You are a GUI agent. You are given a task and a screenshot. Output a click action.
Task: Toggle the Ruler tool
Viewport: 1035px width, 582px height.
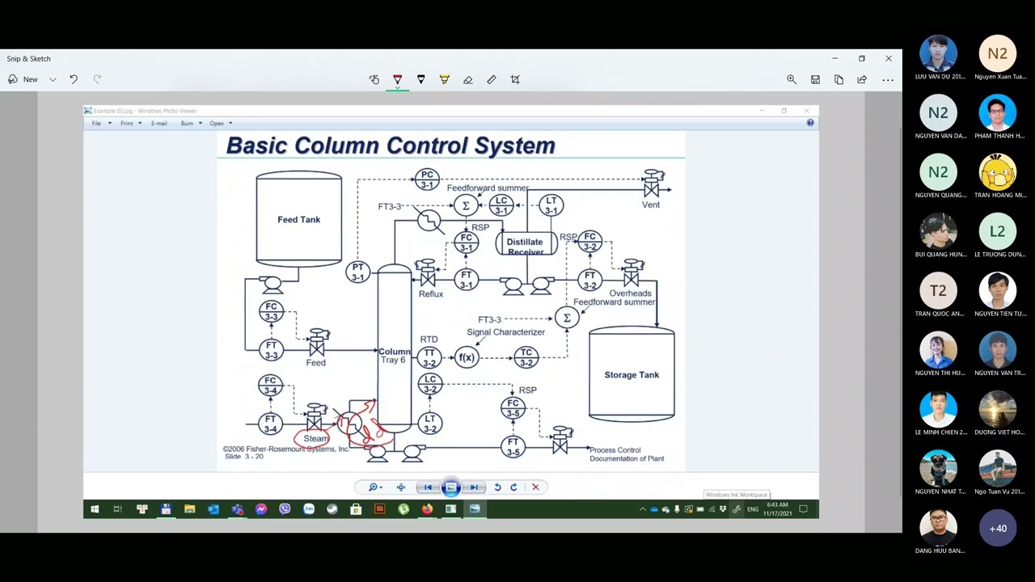(x=492, y=79)
